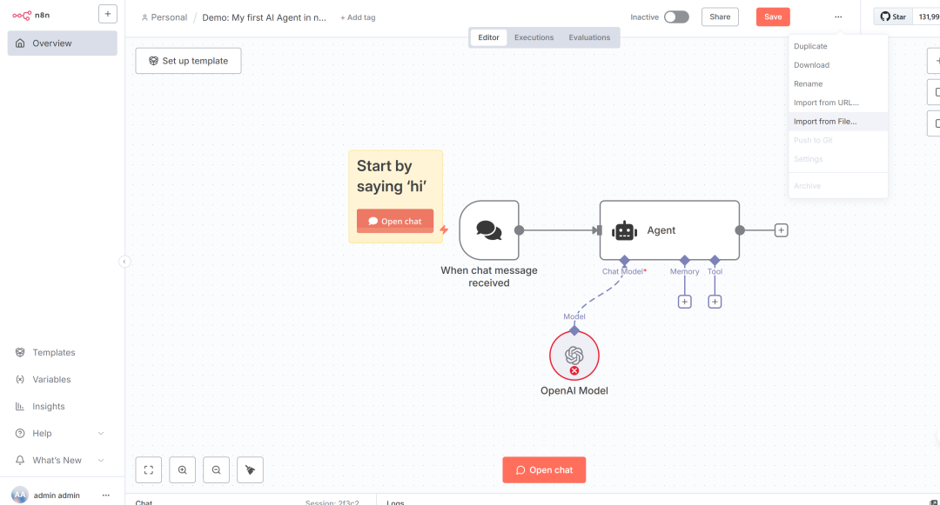Expand the What's New chevron
Image resolution: width=940 pixels, height=505 pixels.
[101, 460]
